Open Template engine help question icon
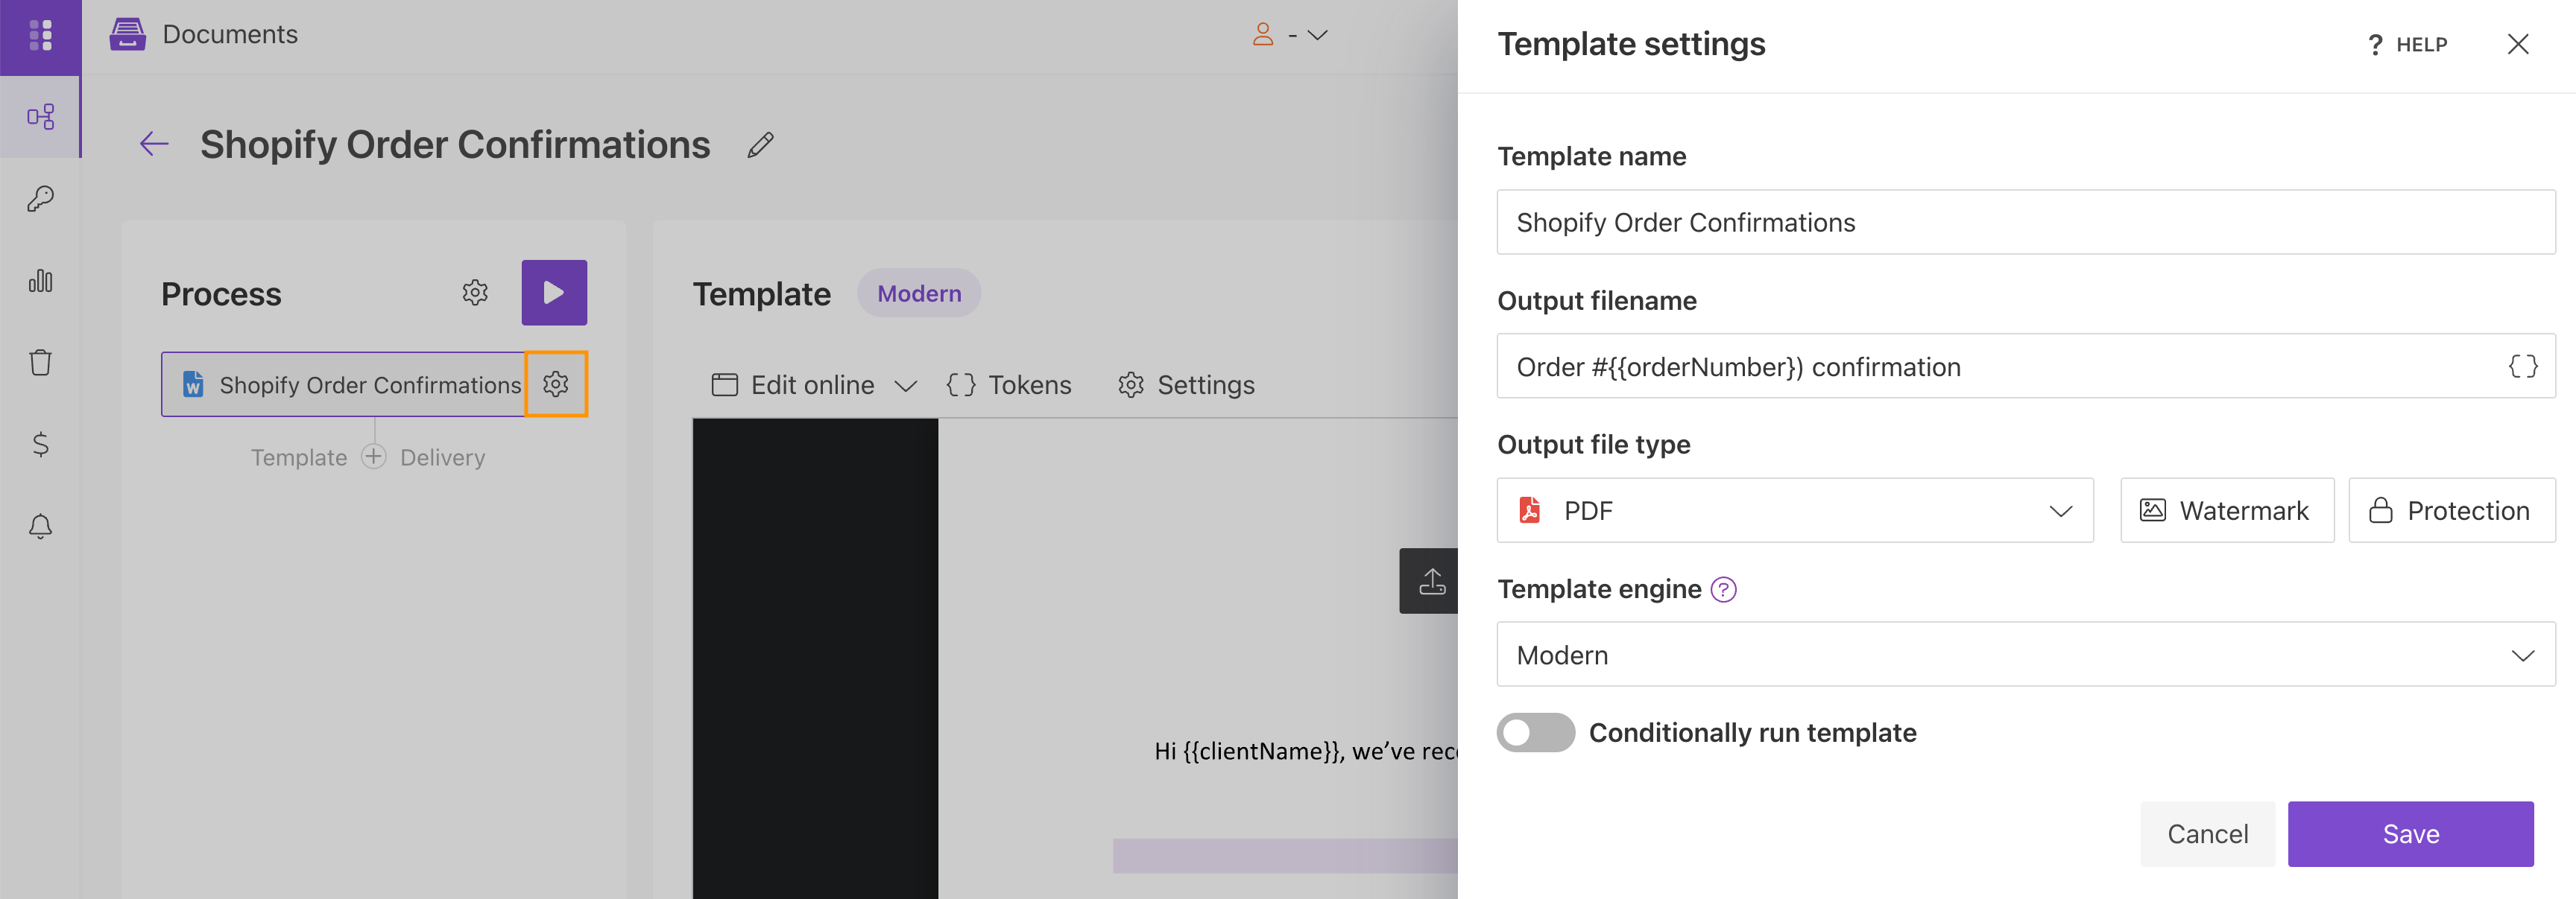The height and width of the screenshot is (899, 2576). 1723,589
